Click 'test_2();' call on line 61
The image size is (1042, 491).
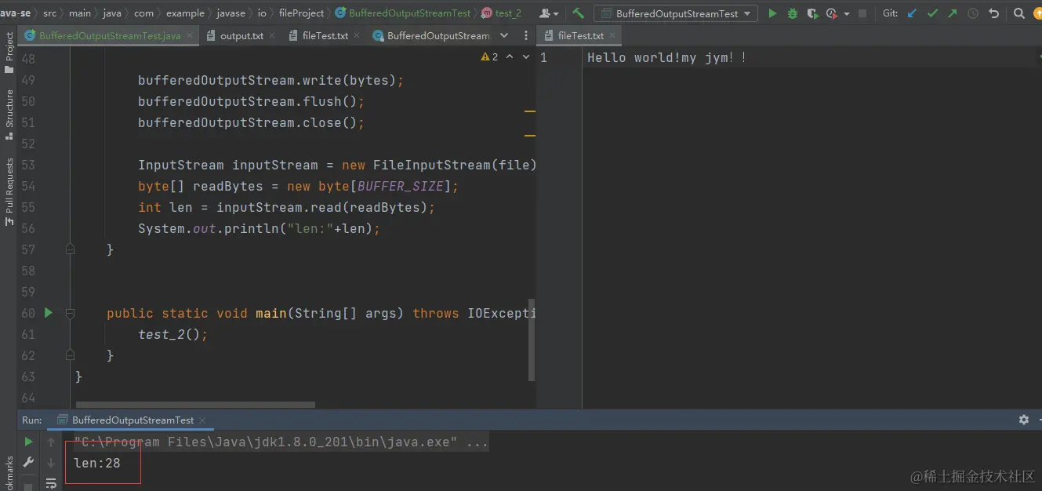(172, 334)
